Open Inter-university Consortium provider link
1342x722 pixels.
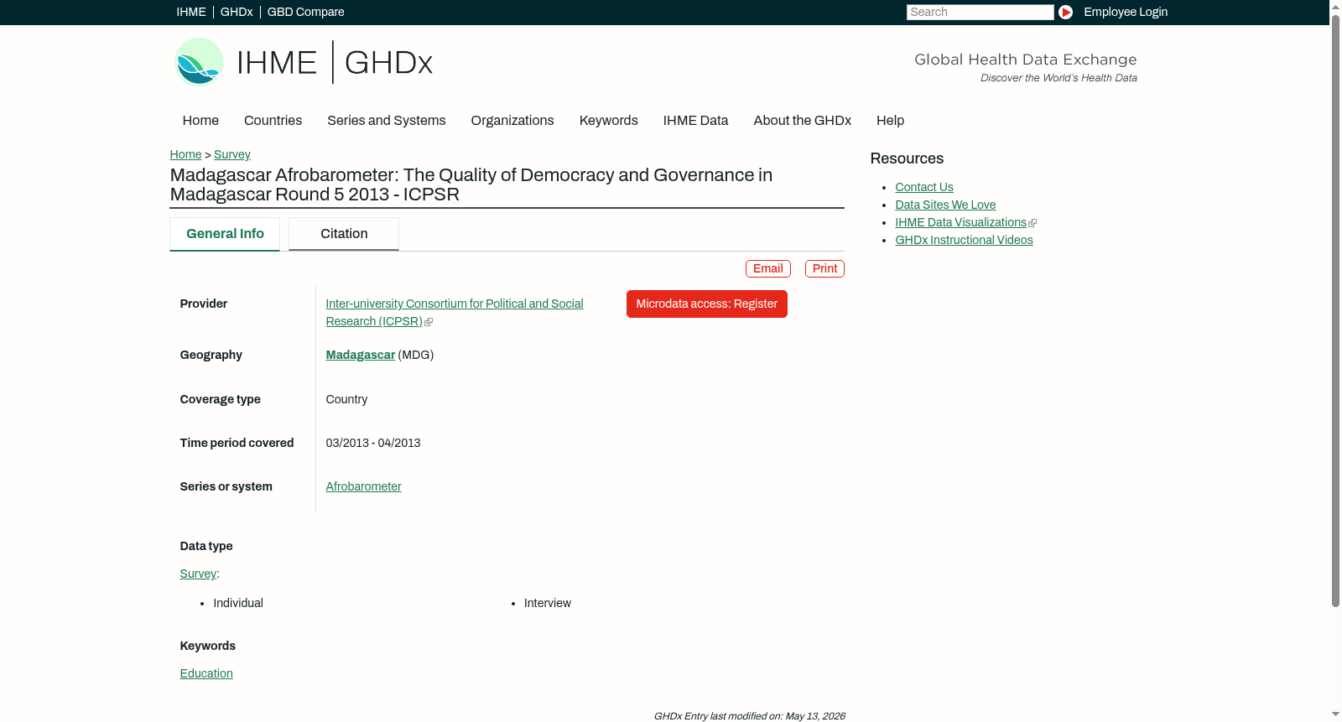click(455, 313)
